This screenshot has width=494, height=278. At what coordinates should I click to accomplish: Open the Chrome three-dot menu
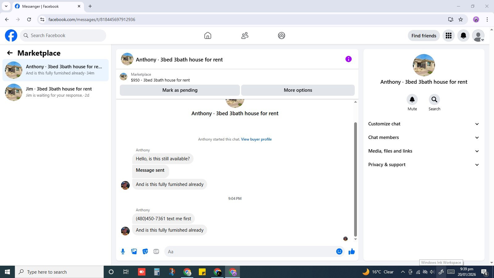(x=487, y=19)
